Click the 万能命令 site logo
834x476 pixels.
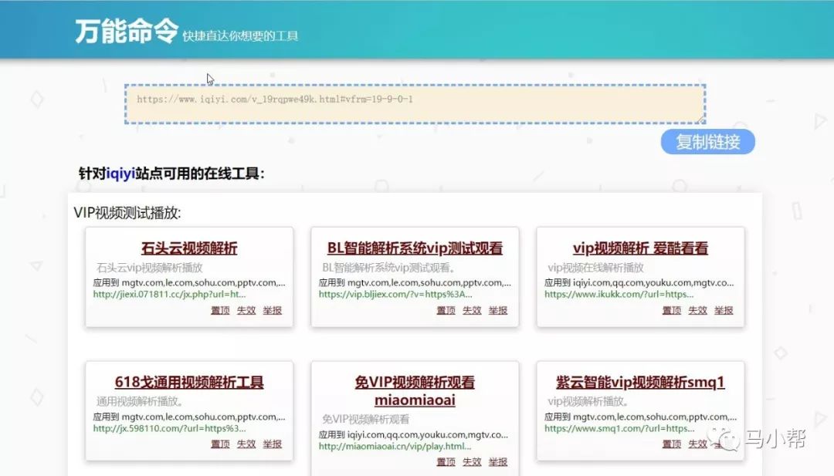click(x=125, y=29)
